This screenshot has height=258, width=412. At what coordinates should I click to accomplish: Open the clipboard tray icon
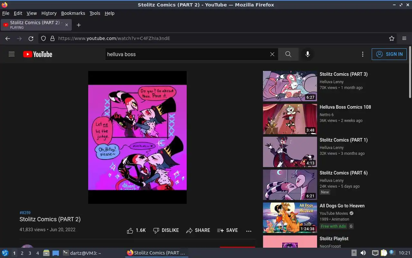pyautogui.click(x=384, y=253)
